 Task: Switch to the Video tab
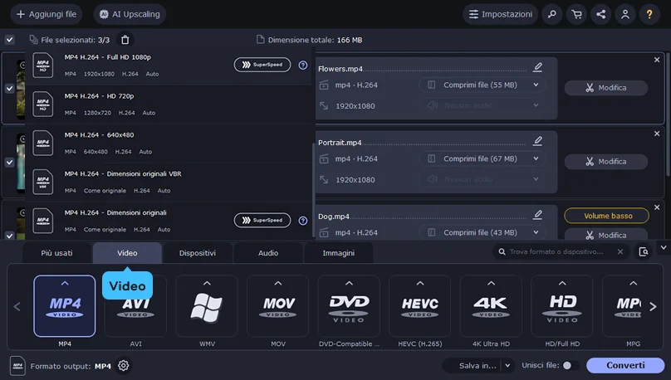tap(127, 253)
